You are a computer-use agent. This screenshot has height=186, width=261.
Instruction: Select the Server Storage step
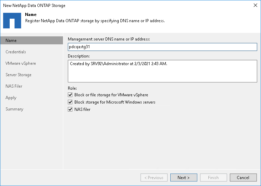[18, 75]
